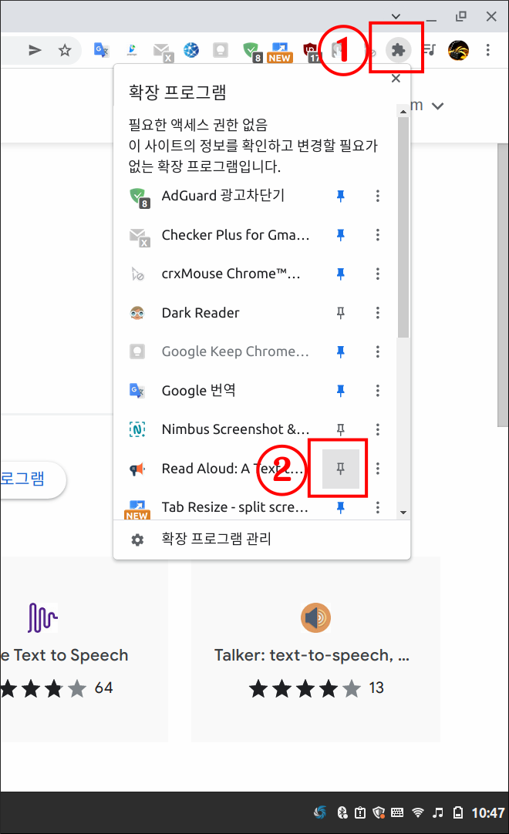509x834 pixels.
Task: Pin Dark Reader to the toolbar
Action: click(341, 313)
